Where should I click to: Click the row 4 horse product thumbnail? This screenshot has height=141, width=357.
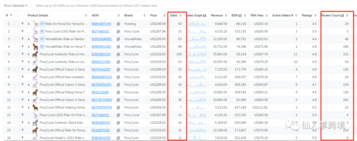pyautogui.click(x=36, y=47)
